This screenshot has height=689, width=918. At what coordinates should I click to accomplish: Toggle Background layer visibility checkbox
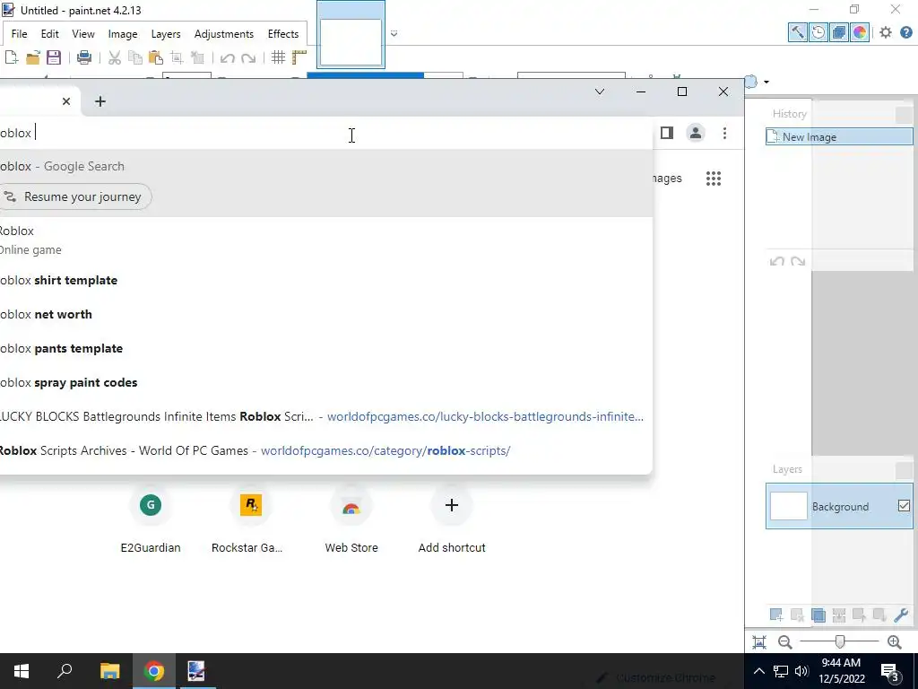coord(904,506)
